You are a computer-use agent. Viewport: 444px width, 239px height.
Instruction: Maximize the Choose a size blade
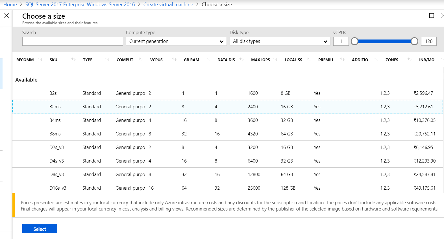pos(432,16)
